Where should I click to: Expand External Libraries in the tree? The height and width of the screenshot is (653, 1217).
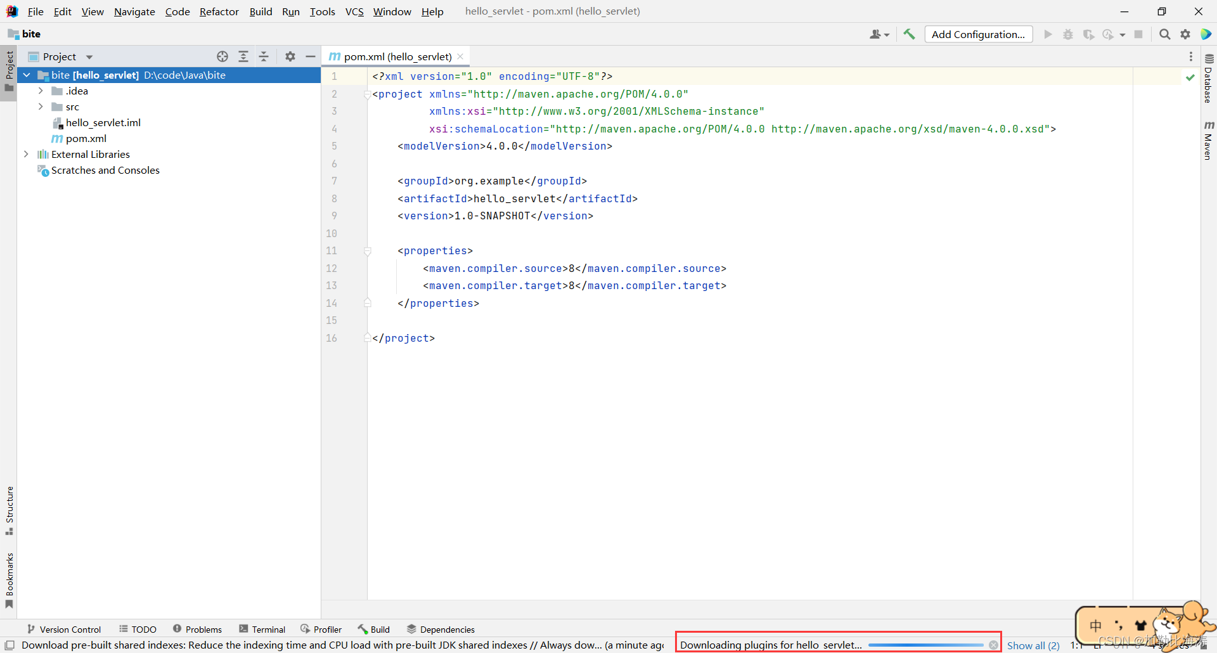click(x=26, y=154)
